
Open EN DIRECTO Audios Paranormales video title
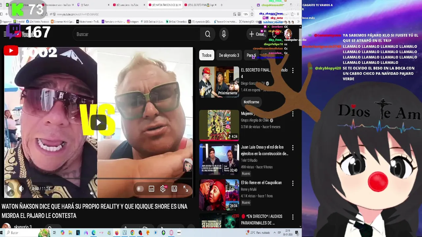pos(262,220)
